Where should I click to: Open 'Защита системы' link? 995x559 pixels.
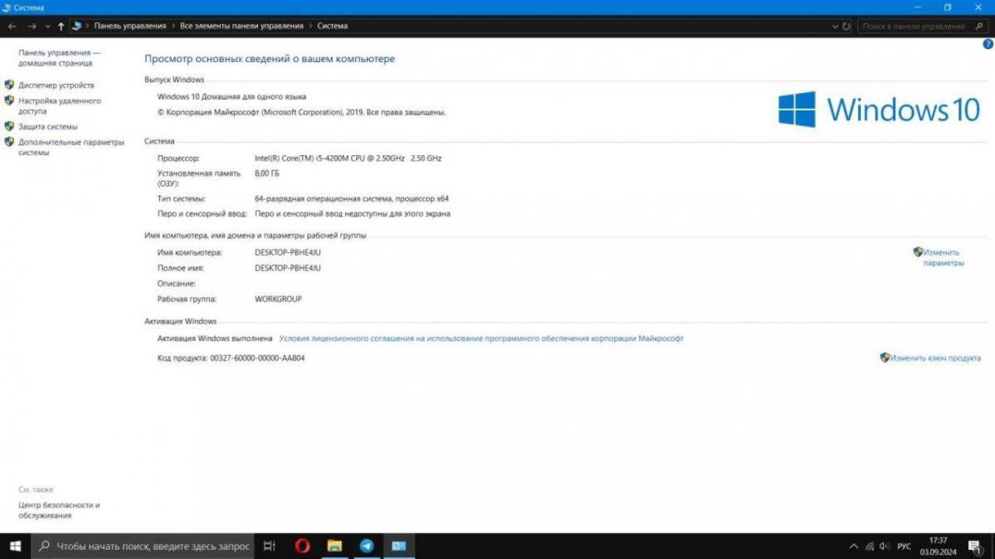[x=48, y=126]
